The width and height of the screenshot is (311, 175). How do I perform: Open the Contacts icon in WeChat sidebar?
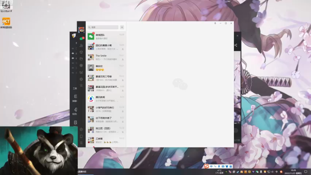[x=81, y=45]
